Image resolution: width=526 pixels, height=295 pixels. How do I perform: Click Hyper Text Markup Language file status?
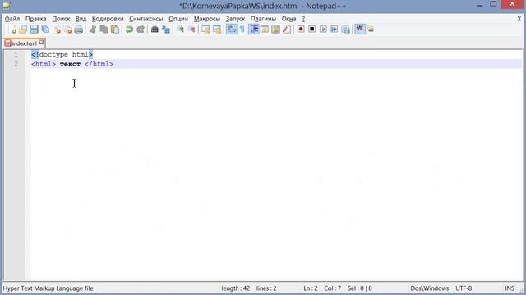(x=48, y=288)
